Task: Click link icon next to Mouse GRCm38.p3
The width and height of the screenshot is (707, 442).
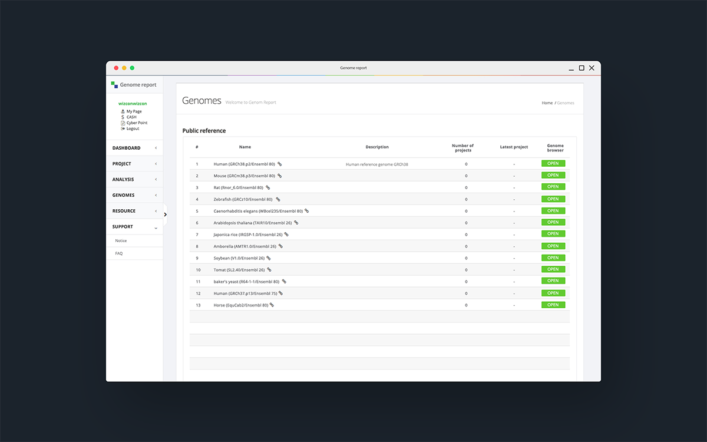Action: point(280,176)
